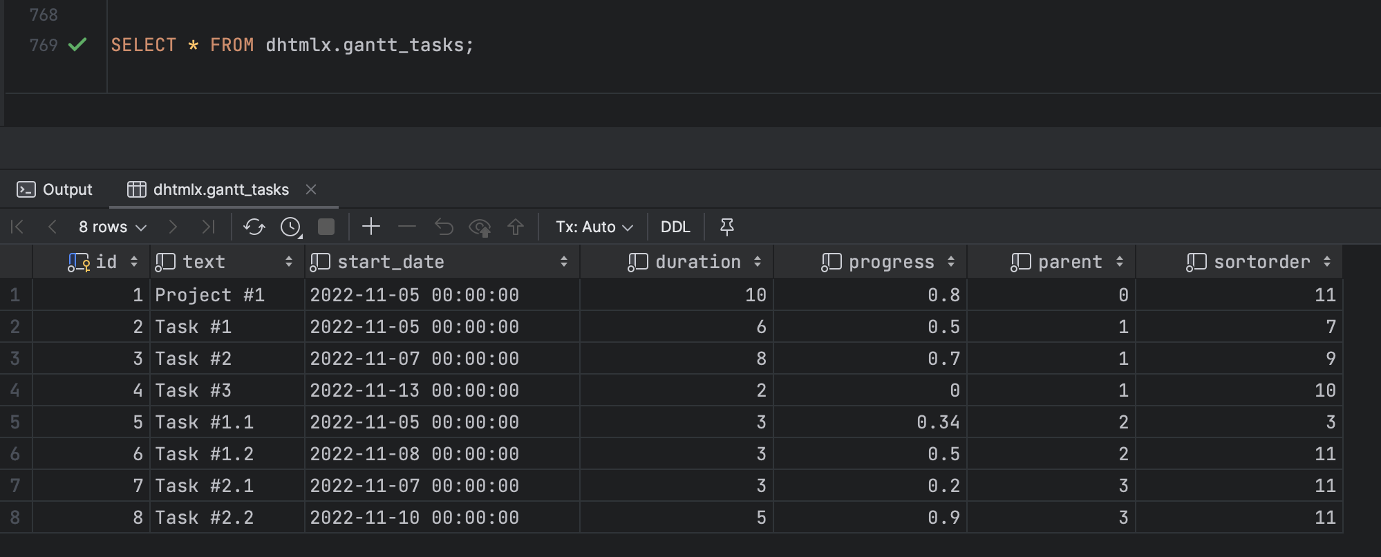Click the preview pending changes eye icon

[480, 227]
